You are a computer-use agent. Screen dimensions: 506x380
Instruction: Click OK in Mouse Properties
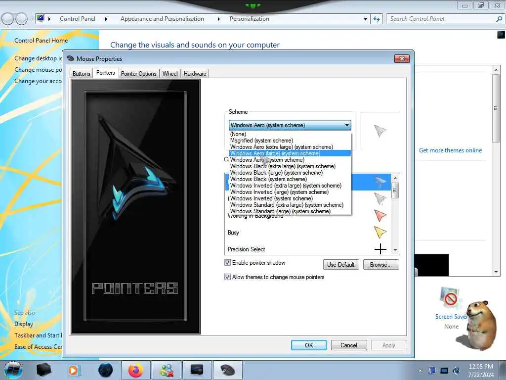coord(309,345)
